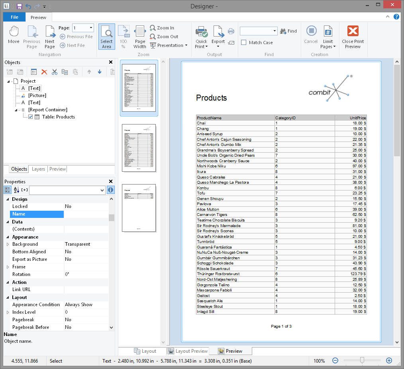Open the File ribbon tab
The width and height of the screenshot is (404, 369).
pos(14,17)
